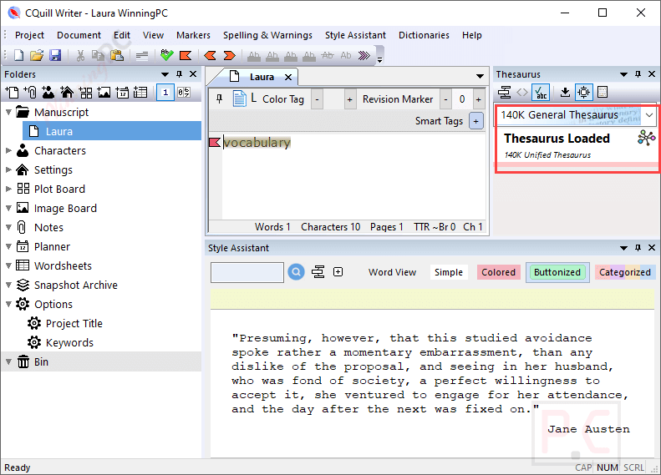
Task: Click the Thesaurus download icon
Action: (565, 92)
